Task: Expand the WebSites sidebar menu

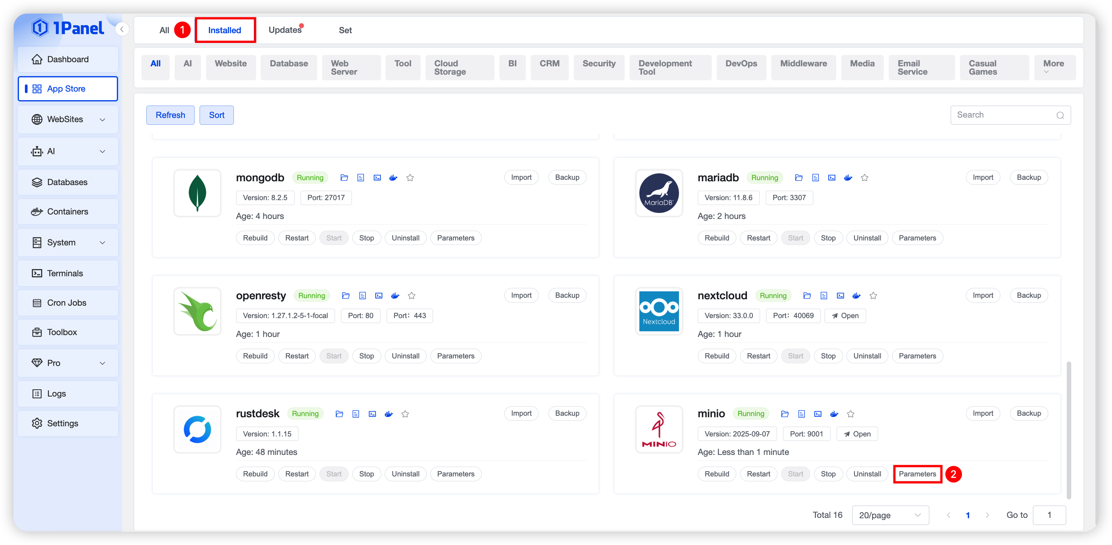Action: click(68, 119)
